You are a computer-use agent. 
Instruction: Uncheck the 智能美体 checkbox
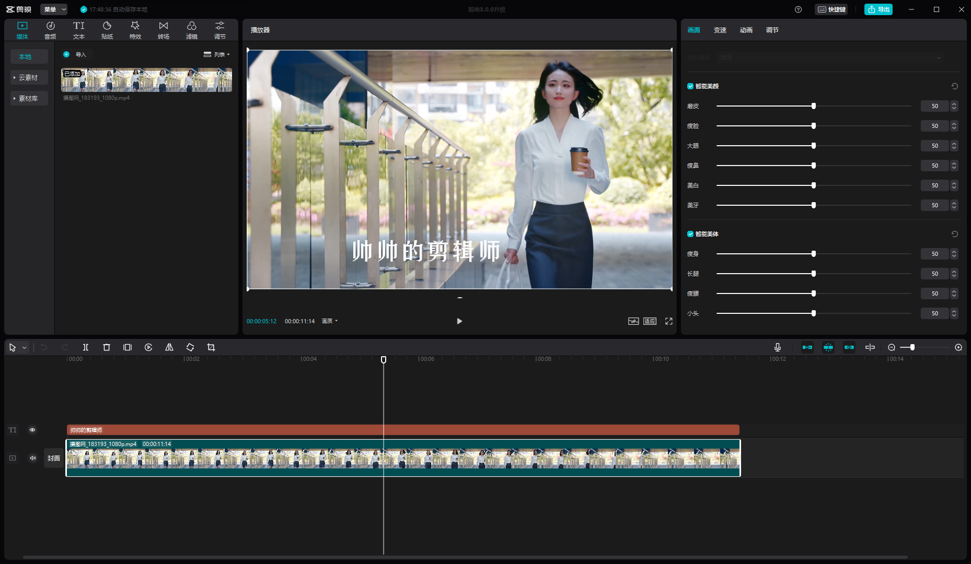[x=690, y=234]
